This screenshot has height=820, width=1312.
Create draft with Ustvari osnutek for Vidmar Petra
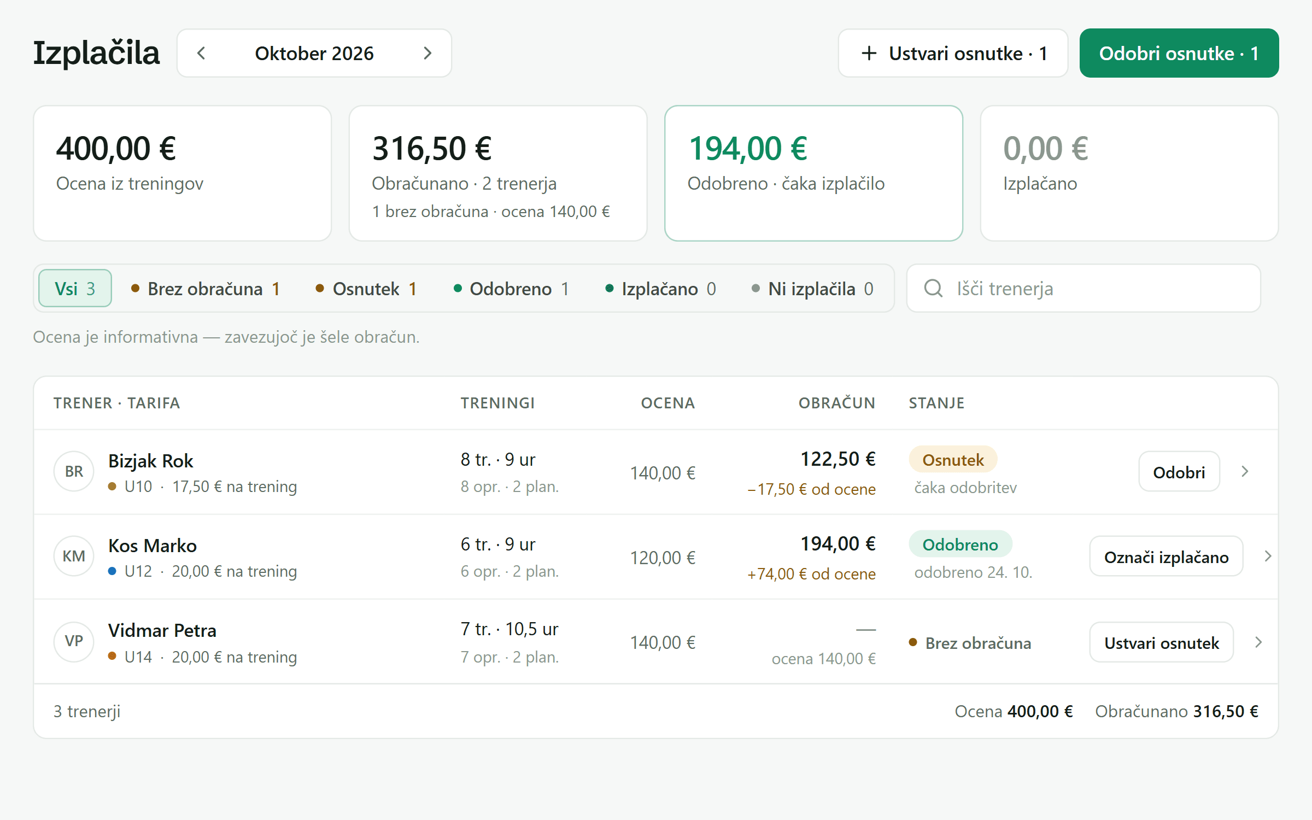pos(1162,642)
